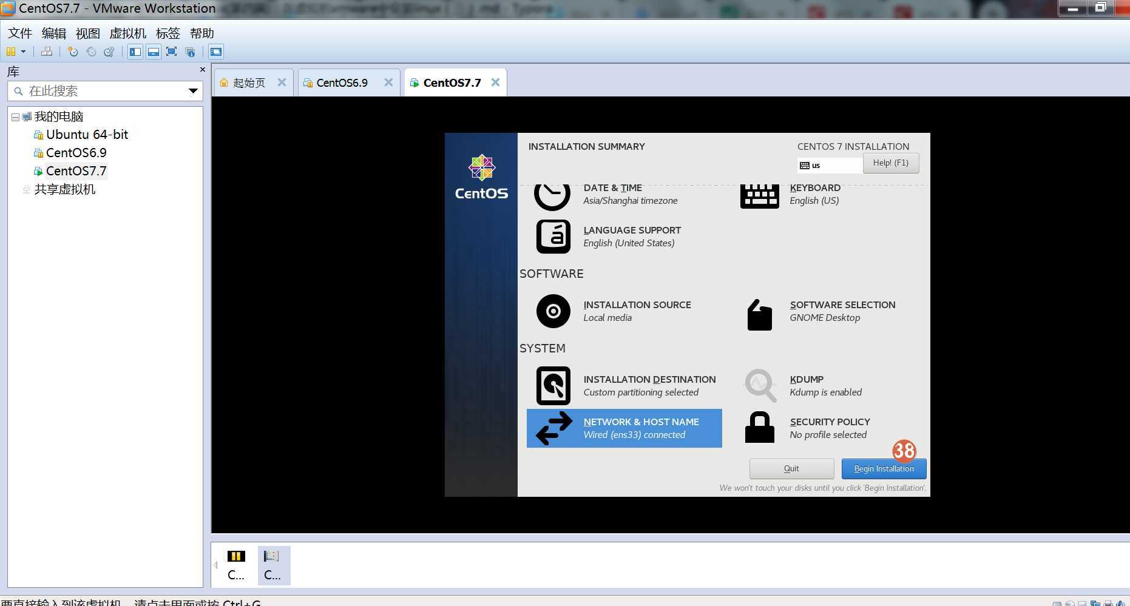Click the Help! (F1) button
Screen dimensions: 1130x606
[x=891, y=163]
